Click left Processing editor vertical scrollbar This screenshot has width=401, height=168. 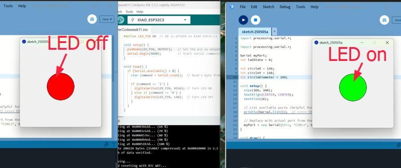click(113, 59)
